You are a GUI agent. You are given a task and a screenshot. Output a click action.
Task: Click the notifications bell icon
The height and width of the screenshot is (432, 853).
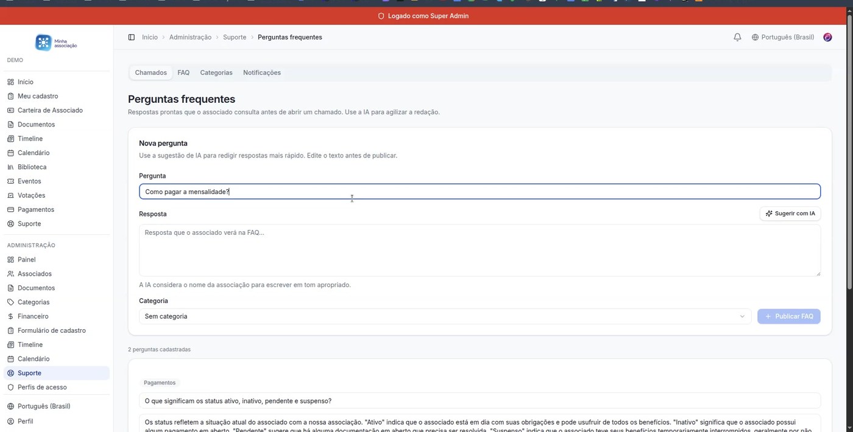[737, 37]
